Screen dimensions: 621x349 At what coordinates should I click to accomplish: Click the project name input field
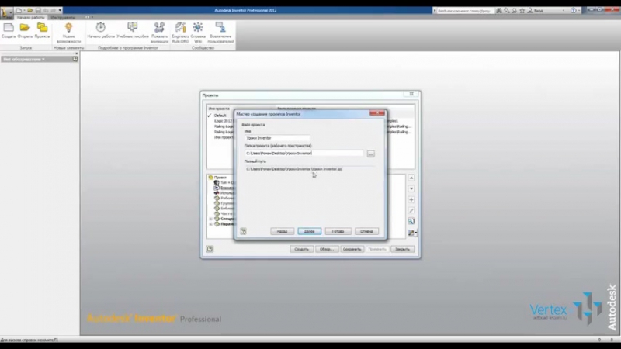277,138
